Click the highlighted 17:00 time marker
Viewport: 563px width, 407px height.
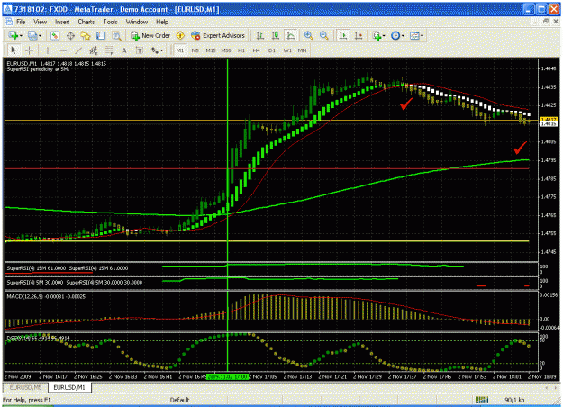(x=228, y=377)
